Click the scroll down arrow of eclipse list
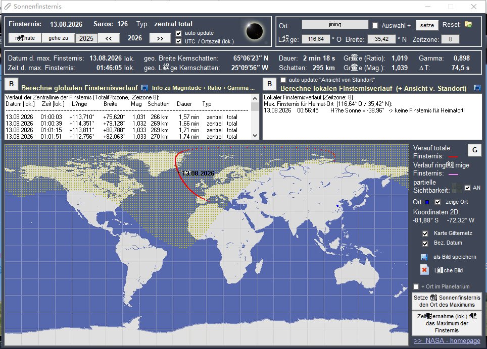 click(x=255, y=136)
